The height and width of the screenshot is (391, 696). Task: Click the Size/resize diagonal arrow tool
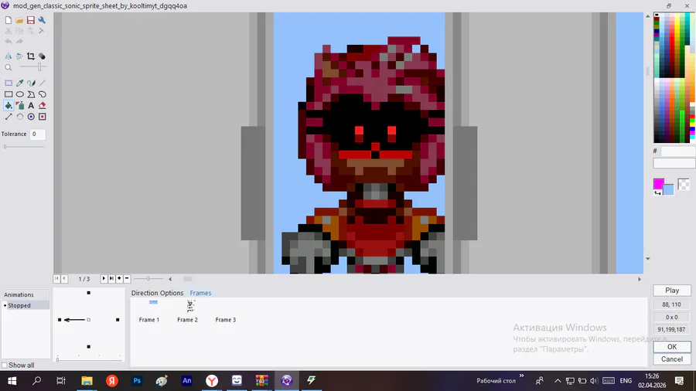9,117
